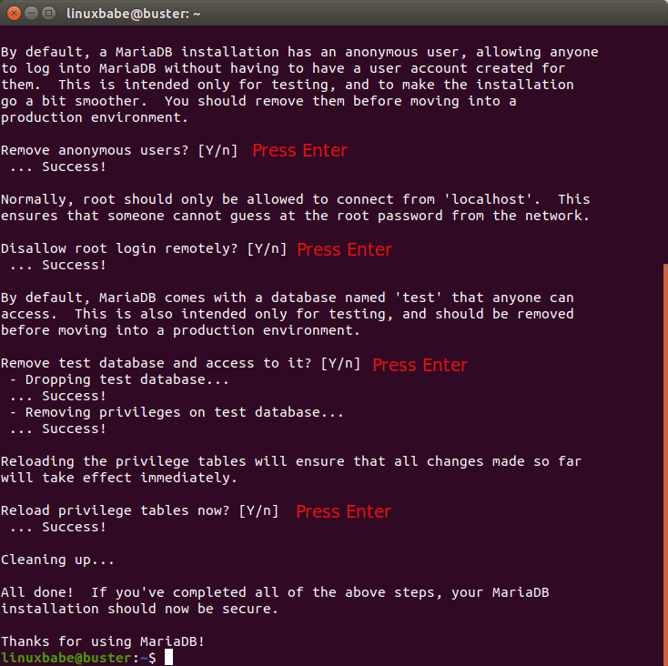Image resolution: width=668 pixels, height=666 pixels.
Task: Select [Y/n] after Disallow root login remotely
Action: click(x=267, y=249)
